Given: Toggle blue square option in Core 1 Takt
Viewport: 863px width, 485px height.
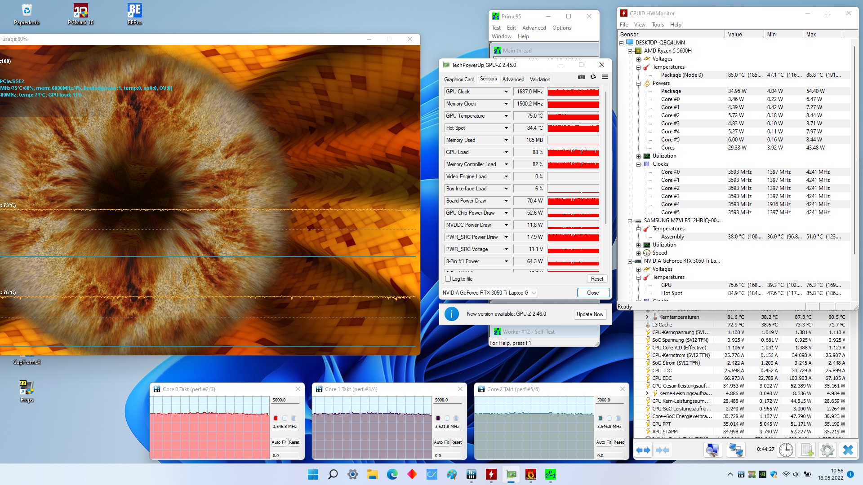Looking at the screenshot, I should (456, 418).
